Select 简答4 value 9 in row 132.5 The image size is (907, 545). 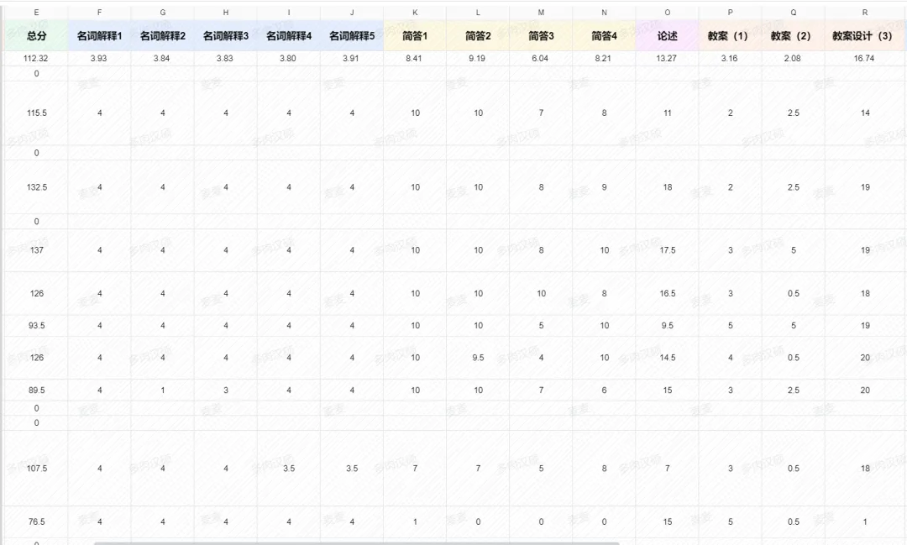coord(604,187)
